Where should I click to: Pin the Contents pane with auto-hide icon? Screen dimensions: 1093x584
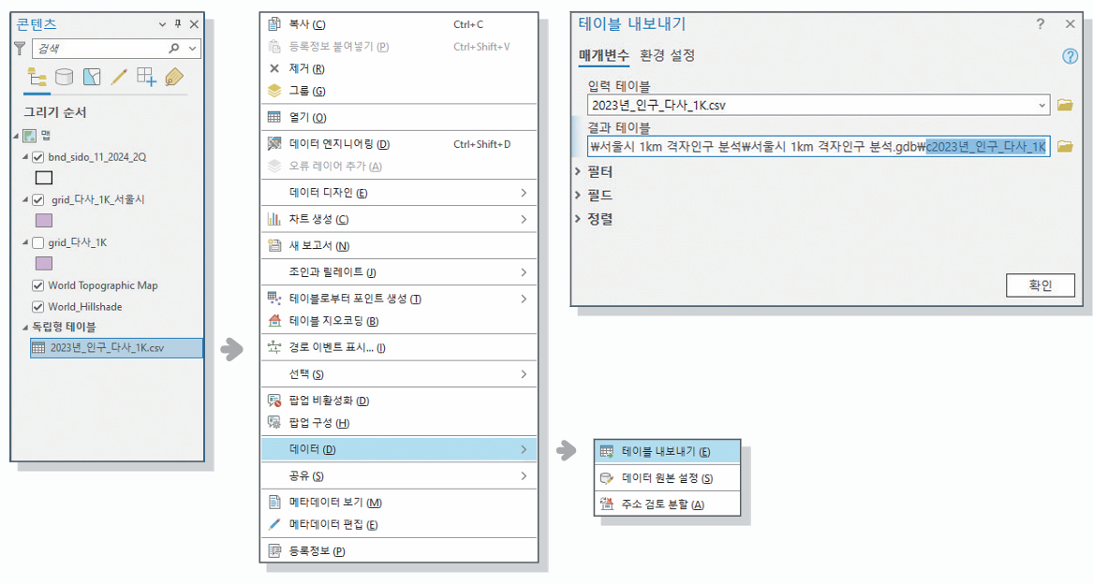178,23
